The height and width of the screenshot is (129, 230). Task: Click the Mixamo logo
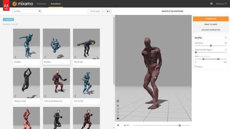(x=23, y=4)
